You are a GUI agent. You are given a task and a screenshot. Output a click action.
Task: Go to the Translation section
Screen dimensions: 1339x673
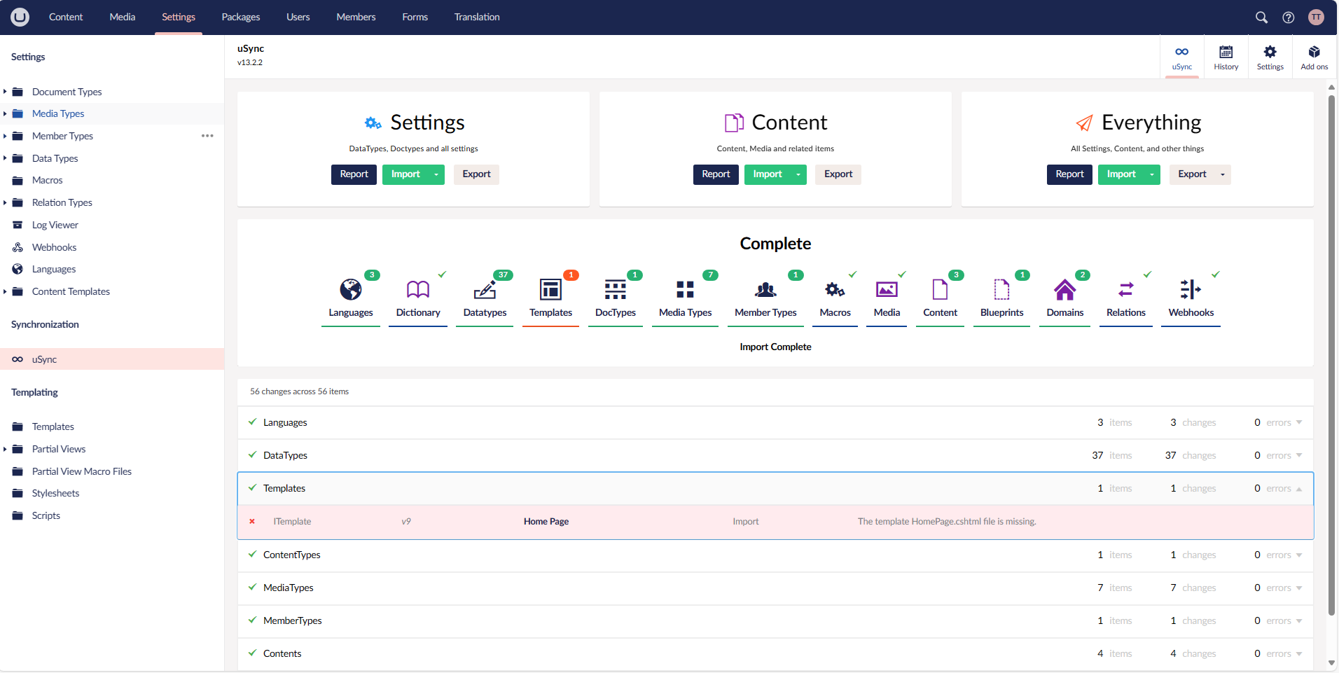(476, 18)
